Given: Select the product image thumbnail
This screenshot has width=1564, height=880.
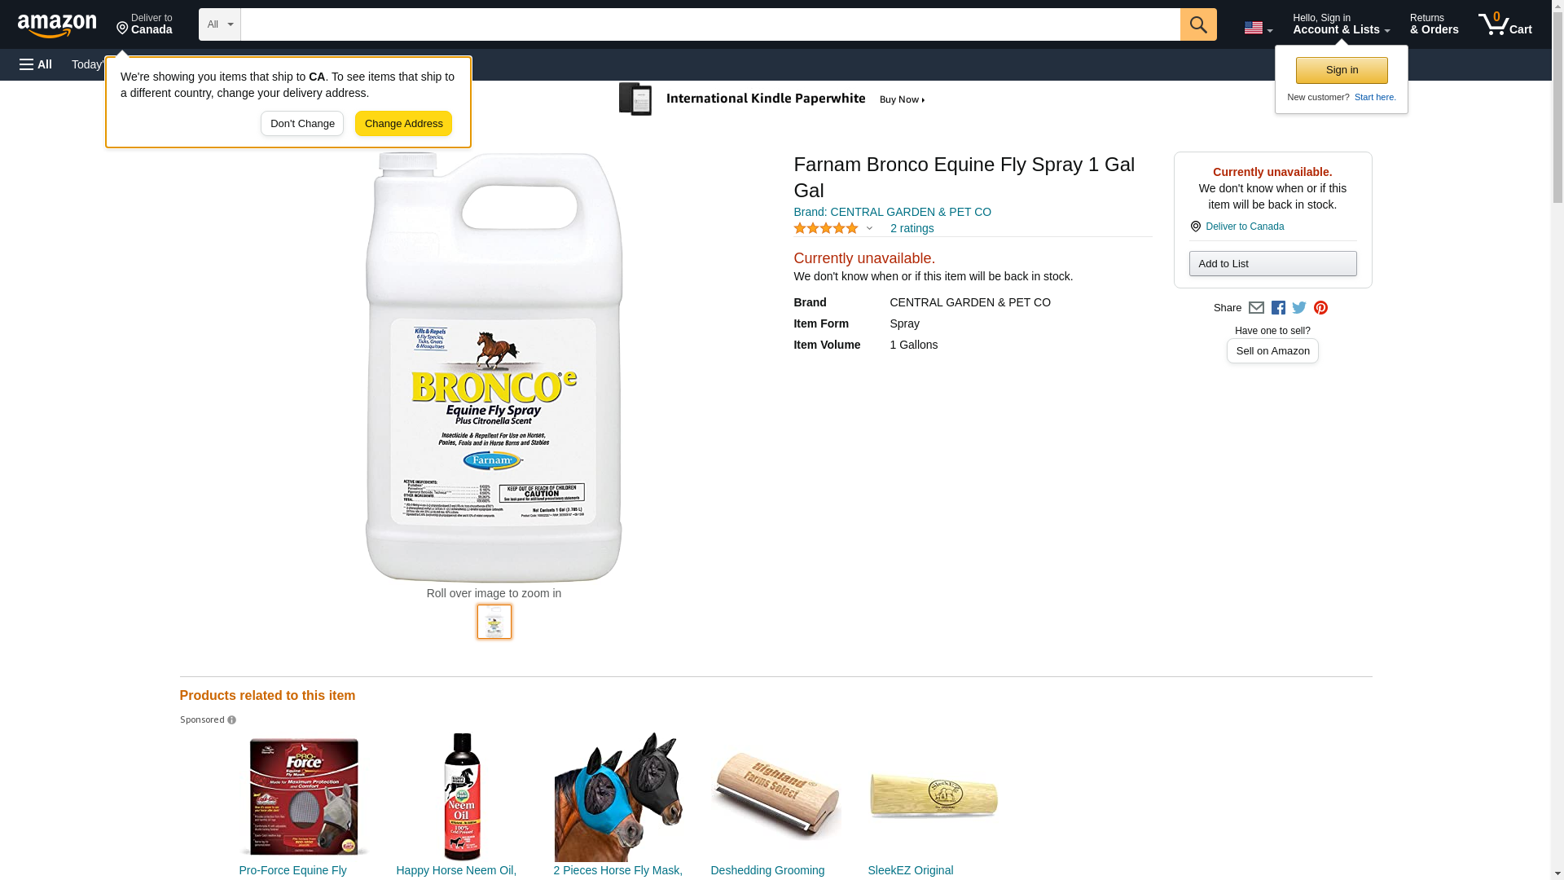Looking at the screenshot, I should pyautogui.click(x=494, y=622).
